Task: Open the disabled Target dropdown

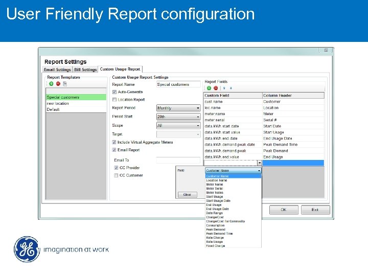Action: (178, 134)
